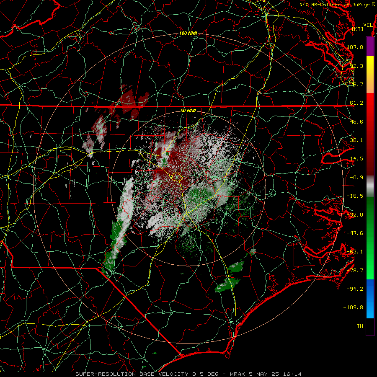Select the 107.8 value on velocity scale

tap(355, 47)
